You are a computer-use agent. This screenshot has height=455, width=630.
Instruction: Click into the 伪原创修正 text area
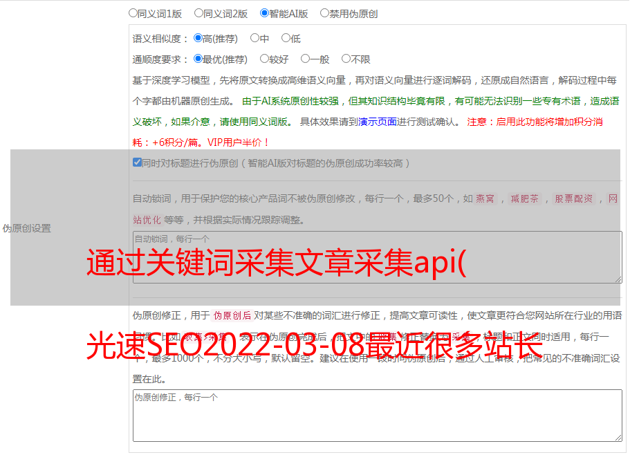(x=376, y=416)
